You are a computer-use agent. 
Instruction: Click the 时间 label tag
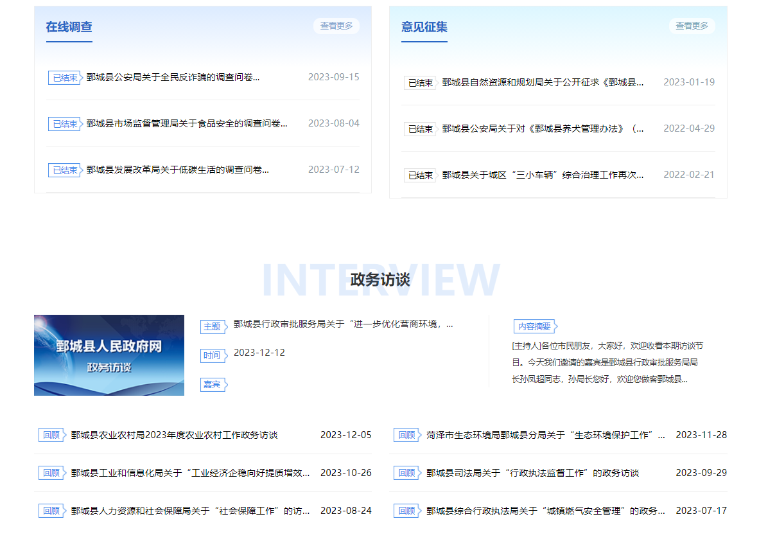(x=213, y=355)
